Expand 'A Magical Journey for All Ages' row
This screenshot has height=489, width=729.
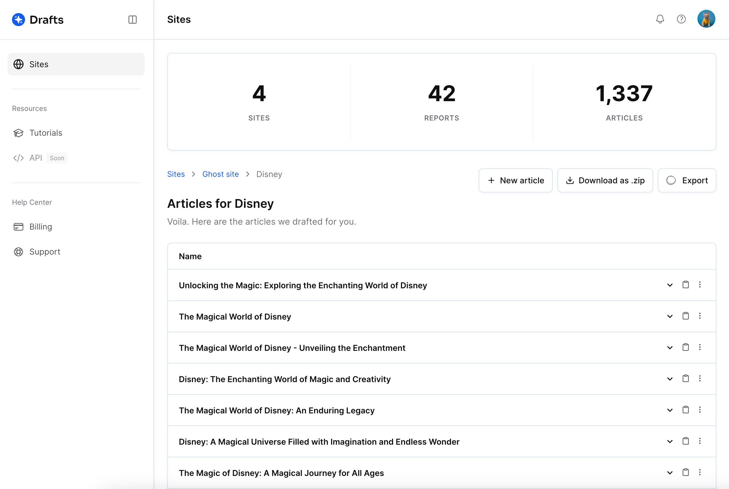pos(670,473)
